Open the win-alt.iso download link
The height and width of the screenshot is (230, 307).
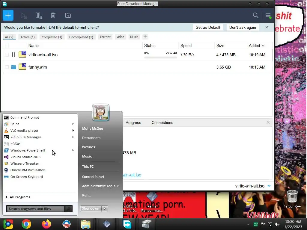[x=132, y=175]
